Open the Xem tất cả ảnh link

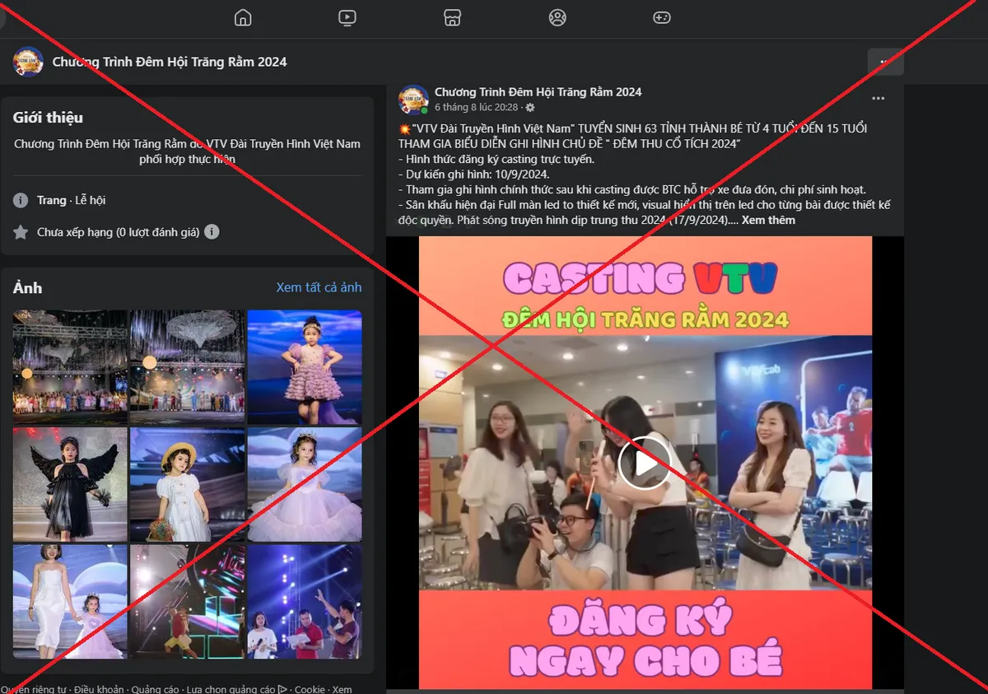pyautogui.click(x=319, y=287)
